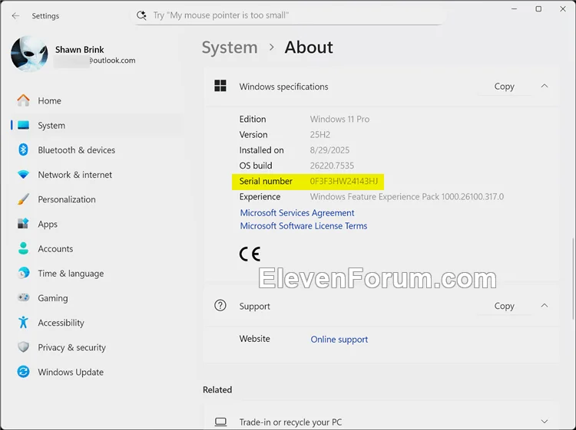Open Privacy & security settings
Viewport: 576px width, 430px height.
tap(96, 347)
